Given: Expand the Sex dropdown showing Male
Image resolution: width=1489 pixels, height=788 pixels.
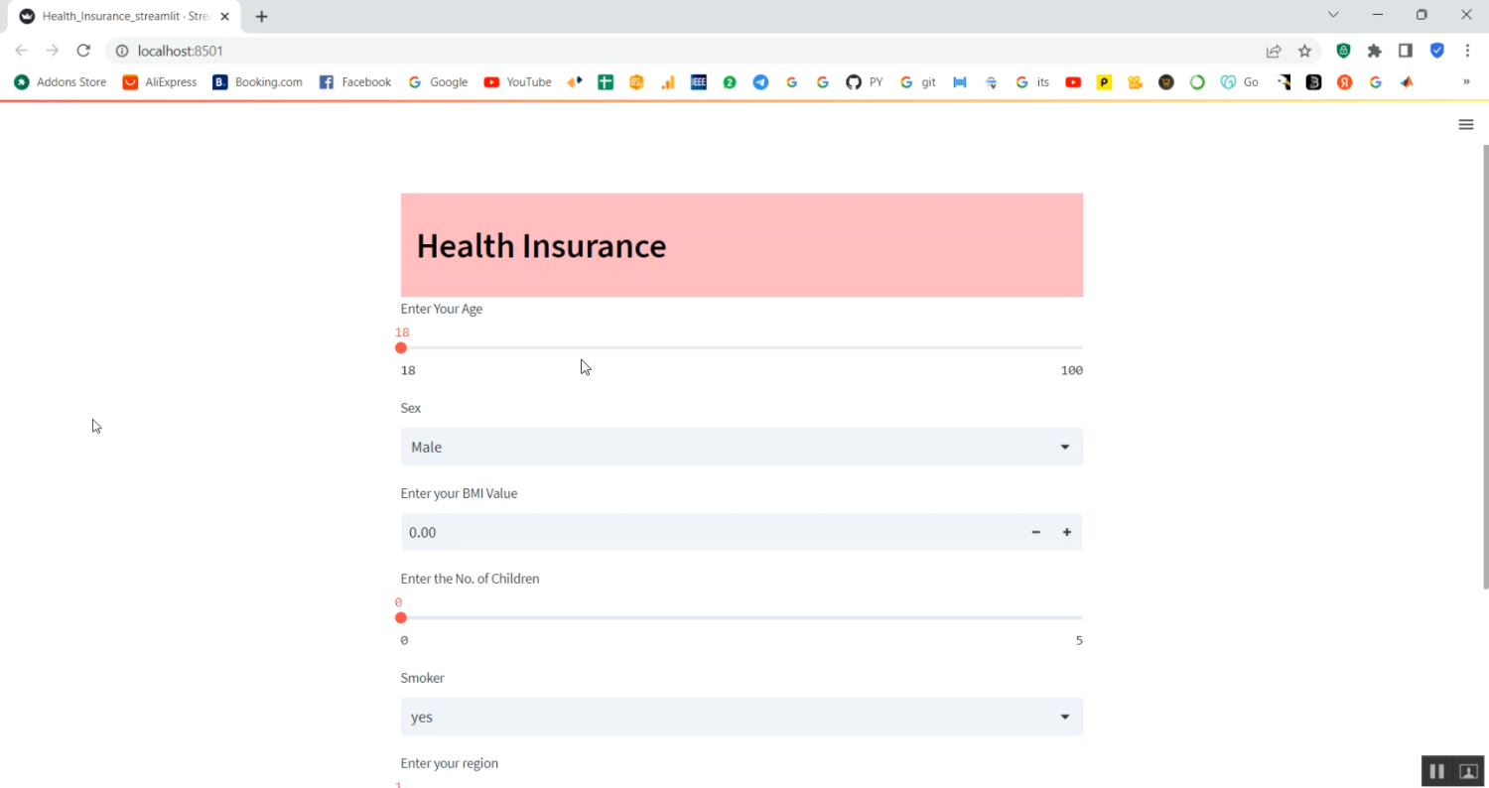Looking at the screenshot, I should [x=742, y=447].
